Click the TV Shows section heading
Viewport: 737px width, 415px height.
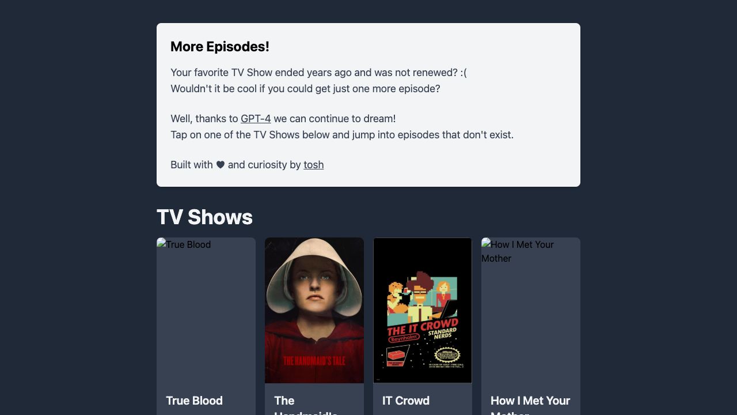204,217
